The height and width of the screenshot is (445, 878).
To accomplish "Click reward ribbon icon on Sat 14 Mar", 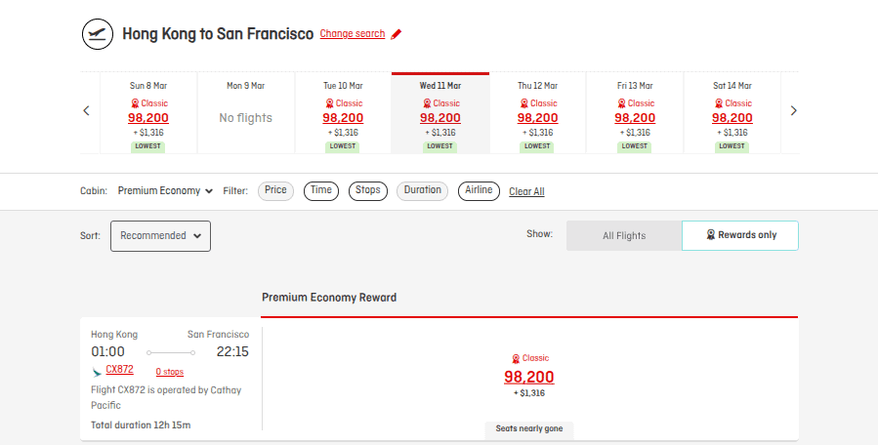I will tap(719, 103).
